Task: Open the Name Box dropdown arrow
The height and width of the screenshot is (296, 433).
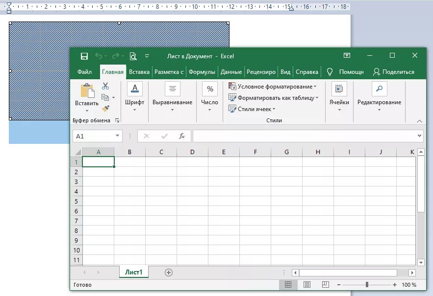Action: pyautogui.click(x=117, y=136)
